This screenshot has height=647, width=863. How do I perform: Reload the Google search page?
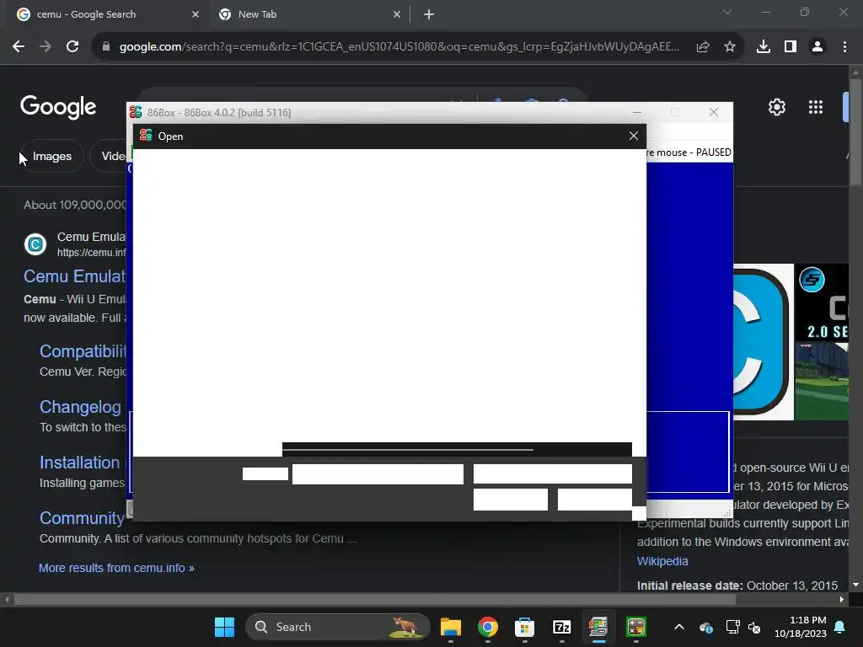pyautogui.click(x=72, y=47)
